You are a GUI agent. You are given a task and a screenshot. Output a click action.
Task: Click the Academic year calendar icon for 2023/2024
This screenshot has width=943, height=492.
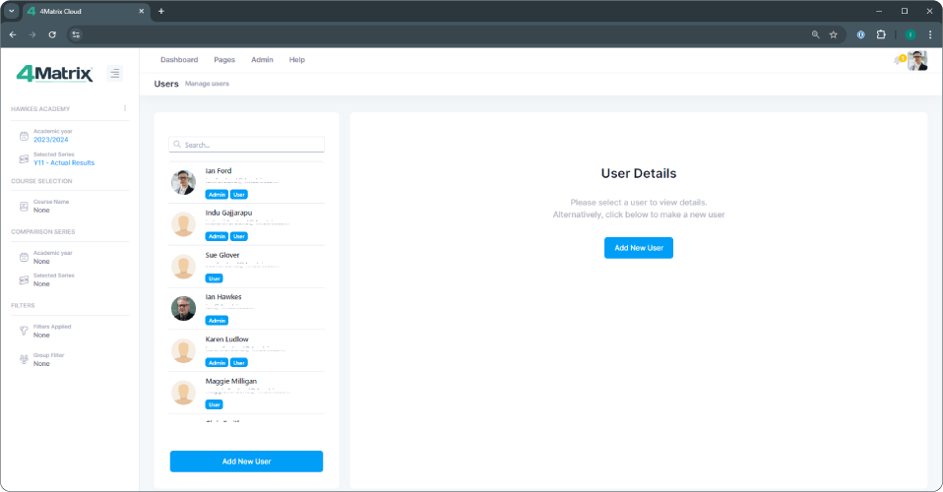(x=25, y=136)
